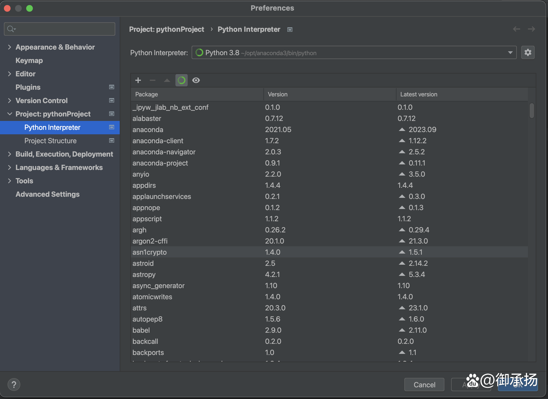
Task: Click upgrade arrow for argon2-cffi 21.3.0
Action: pyautogui.click(x=402, y=241)
